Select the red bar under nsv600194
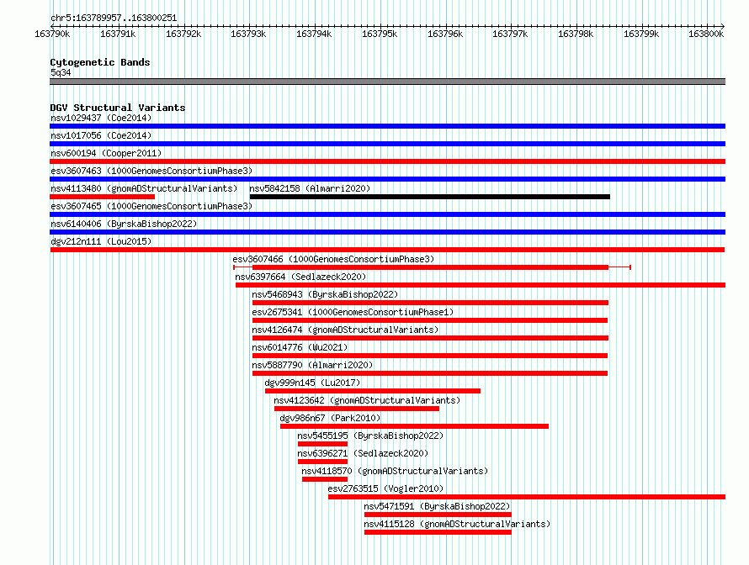 coord(387,161)
